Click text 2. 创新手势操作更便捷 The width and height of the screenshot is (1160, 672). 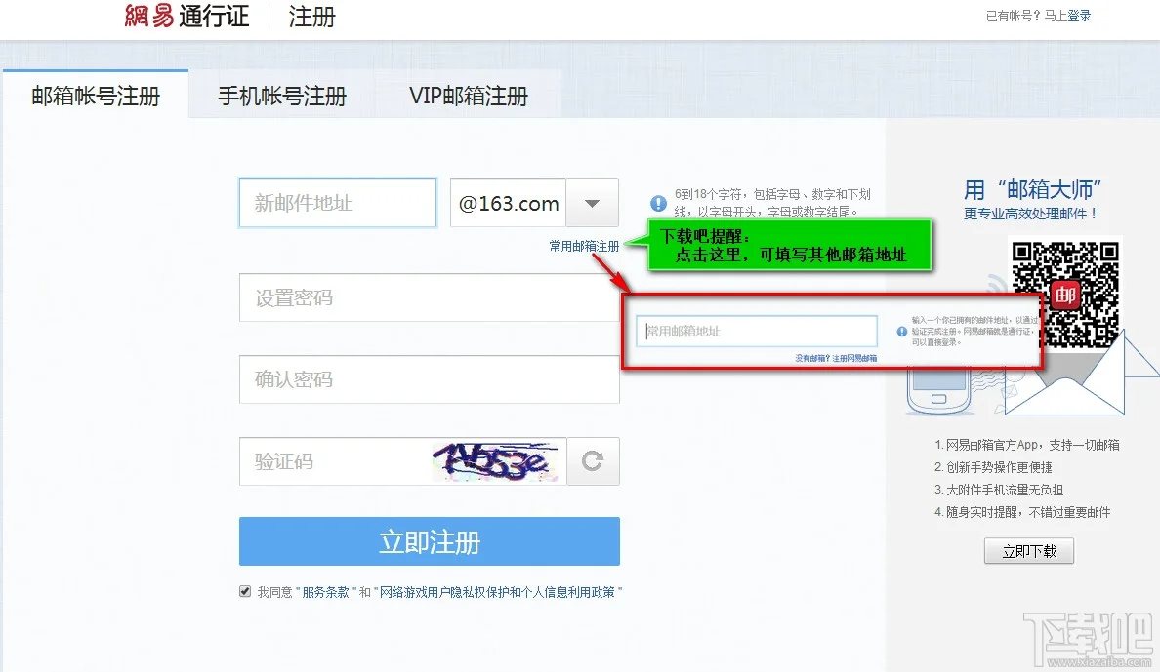tap(993, 467)
